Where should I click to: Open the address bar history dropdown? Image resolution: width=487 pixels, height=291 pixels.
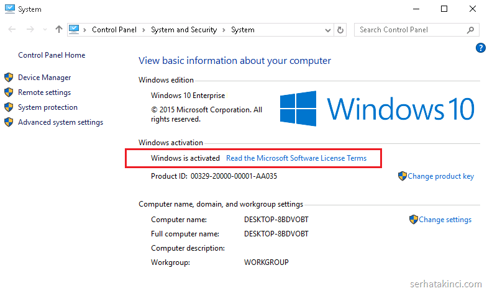click(327, 30)
